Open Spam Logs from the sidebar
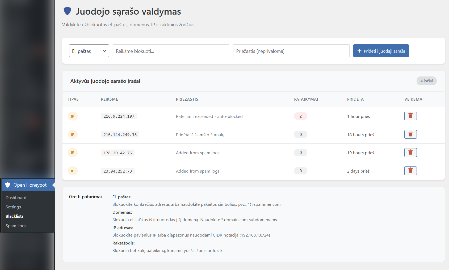The width and height of the screenshot is (449, 270). pyautogui.click(x=16, y=226)
